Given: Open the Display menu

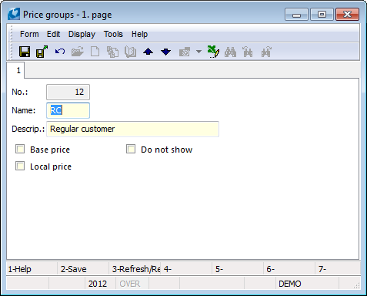Looking at the screenshot, I should 82,34.
